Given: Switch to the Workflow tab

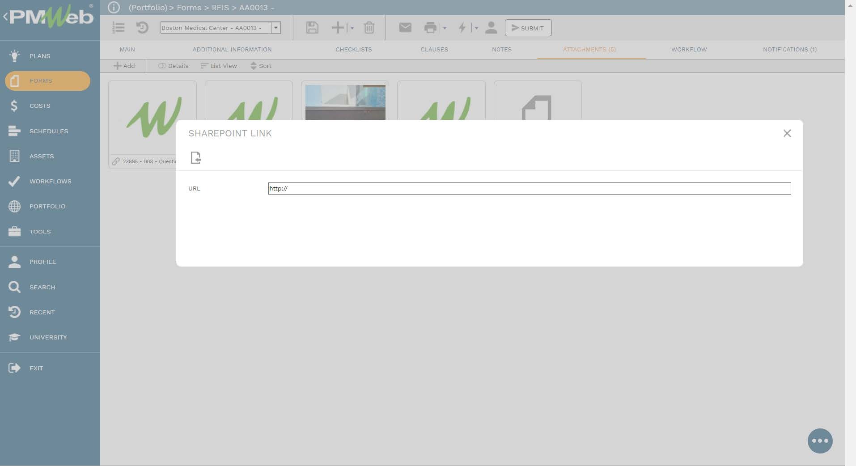Looking at the screenshot, I should pyautogui.click(x=689, y=49).
